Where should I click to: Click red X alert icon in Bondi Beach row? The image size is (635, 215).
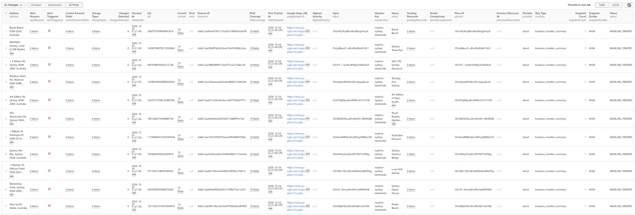tap(49, 31)
